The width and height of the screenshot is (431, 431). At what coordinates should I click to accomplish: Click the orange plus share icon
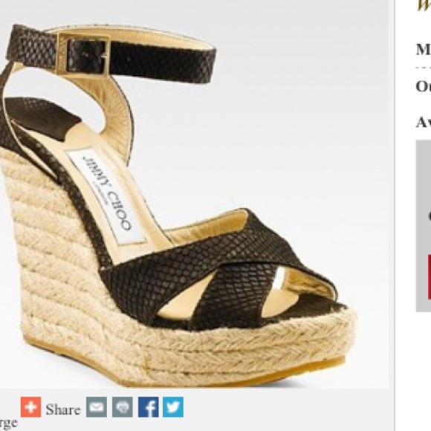[x=30, y=406]
